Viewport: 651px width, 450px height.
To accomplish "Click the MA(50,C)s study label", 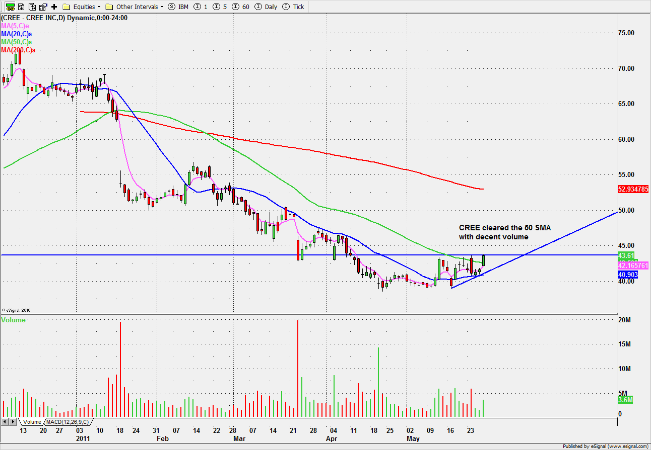I will point(17,42).
